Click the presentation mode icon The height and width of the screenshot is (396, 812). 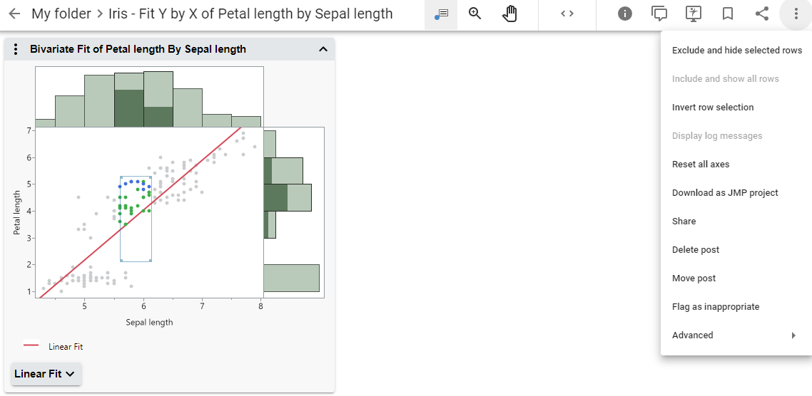click(694, 14)
